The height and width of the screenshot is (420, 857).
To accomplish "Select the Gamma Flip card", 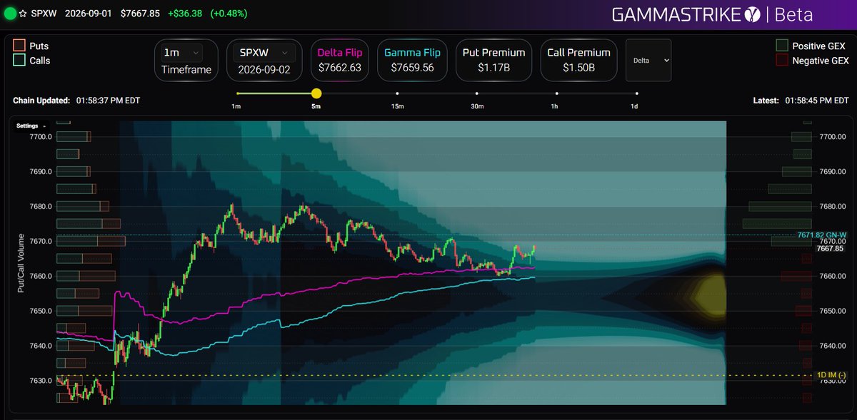I will pos(413,60).
